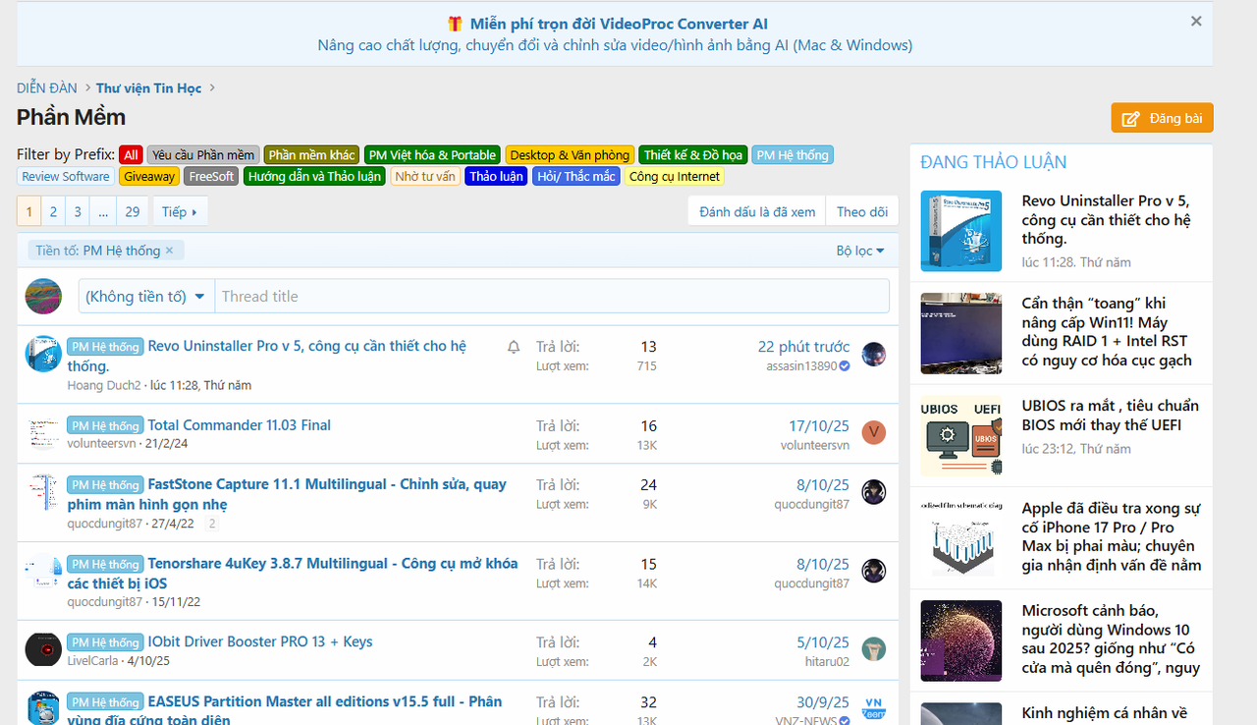Open the Revo Uninstaller thumbnail in ĐANG THẢO LUẬN
Screen dimensions: 1257x725
click(961, 231)
